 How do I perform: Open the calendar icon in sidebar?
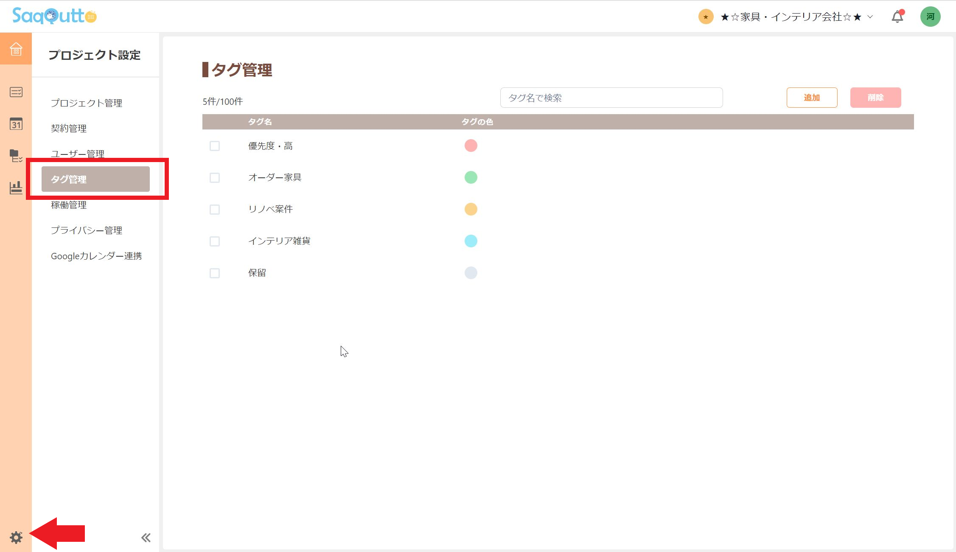coord(16,124)
